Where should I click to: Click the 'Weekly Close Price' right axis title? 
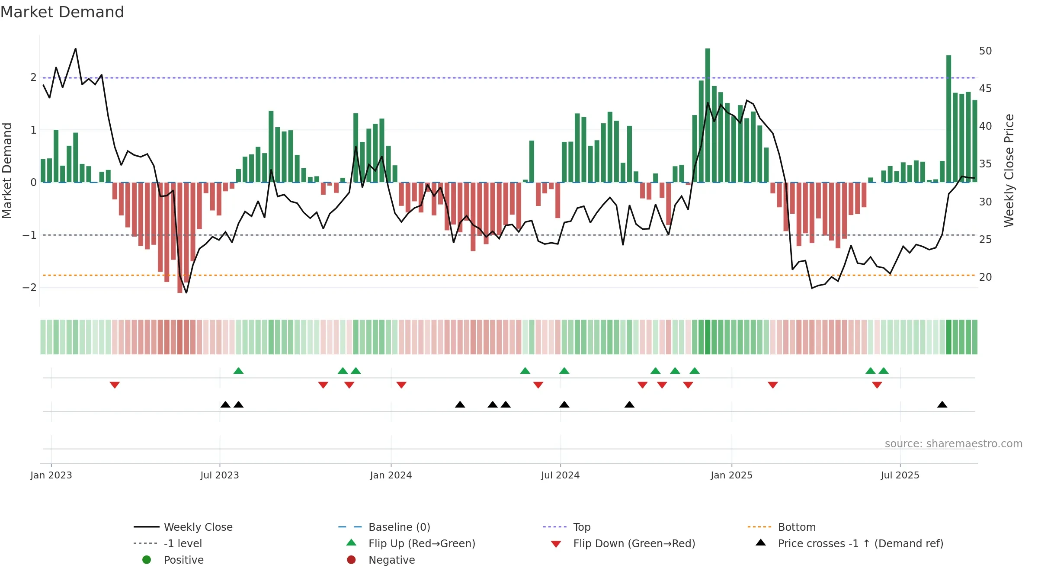pos(1009,170)
